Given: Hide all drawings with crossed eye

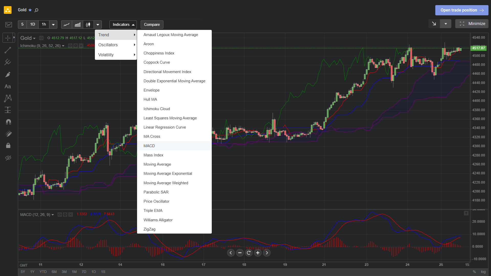Looking at the screenshot, I should (x=8, y=158).
